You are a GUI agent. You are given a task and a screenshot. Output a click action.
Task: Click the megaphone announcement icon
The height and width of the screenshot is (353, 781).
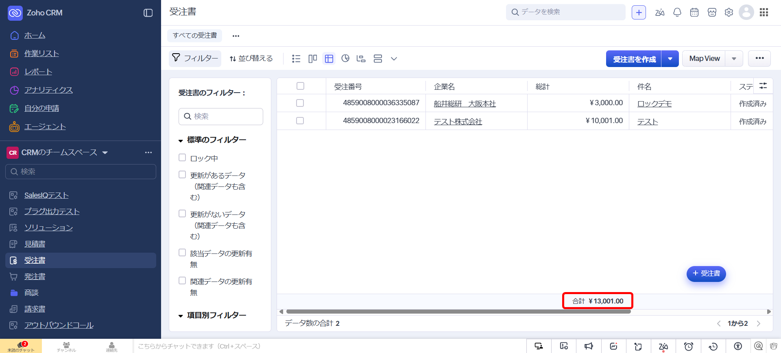[589, 346]
